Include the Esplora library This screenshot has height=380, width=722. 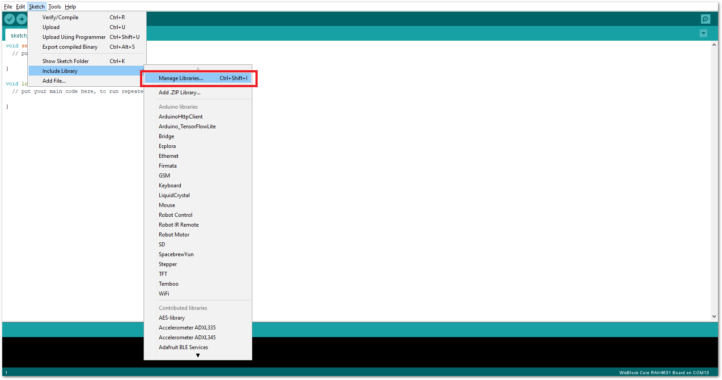(198, 146)
